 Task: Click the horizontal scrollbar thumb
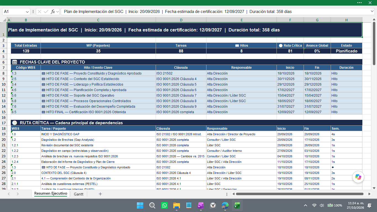click(x=299, y=194)
